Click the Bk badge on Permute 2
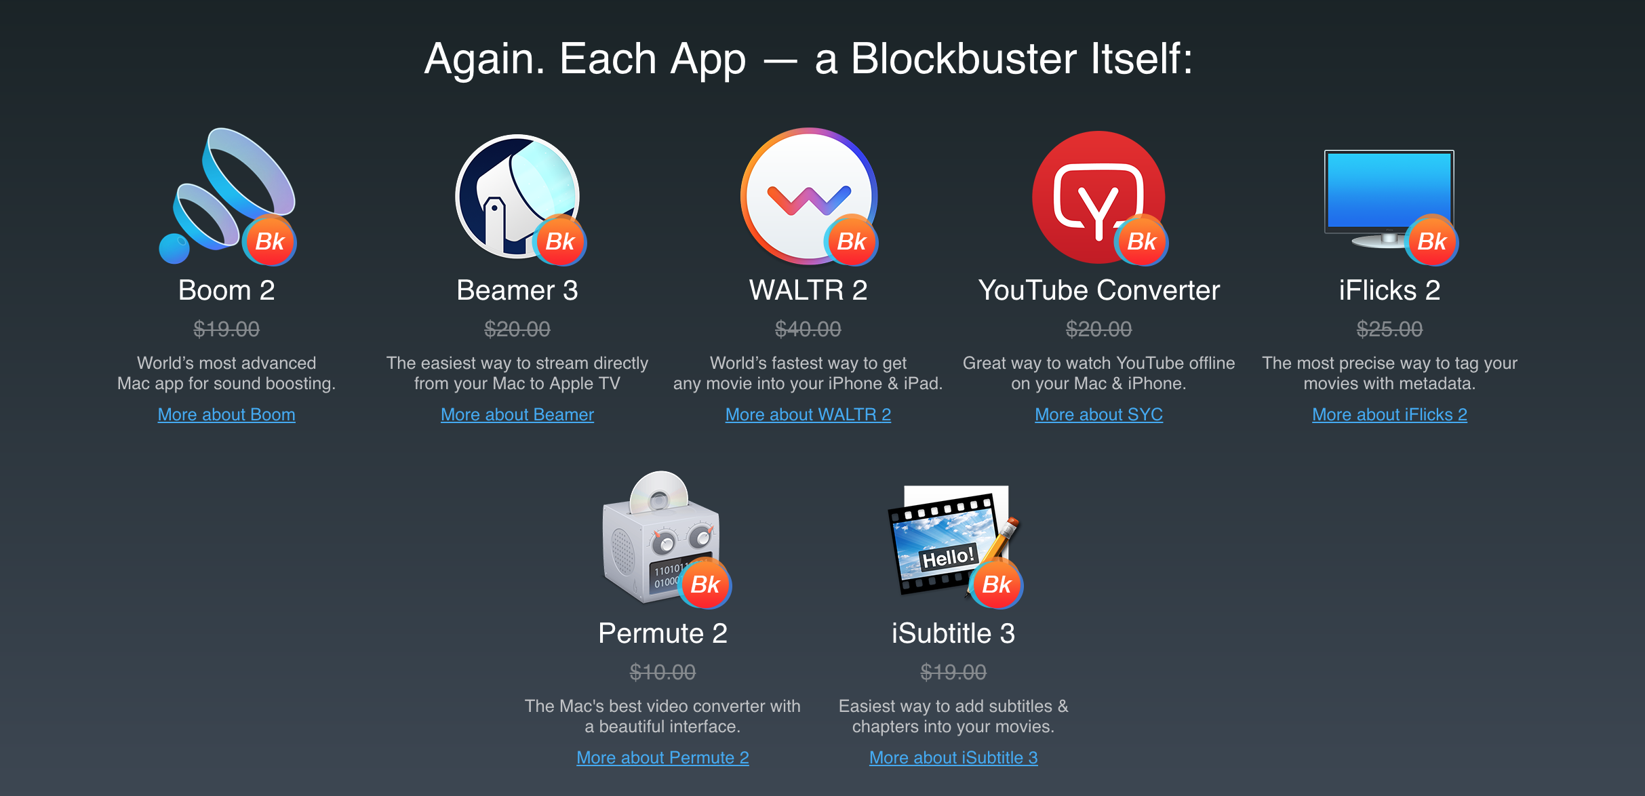This screenshot has height=796, width=1645. 705,584
